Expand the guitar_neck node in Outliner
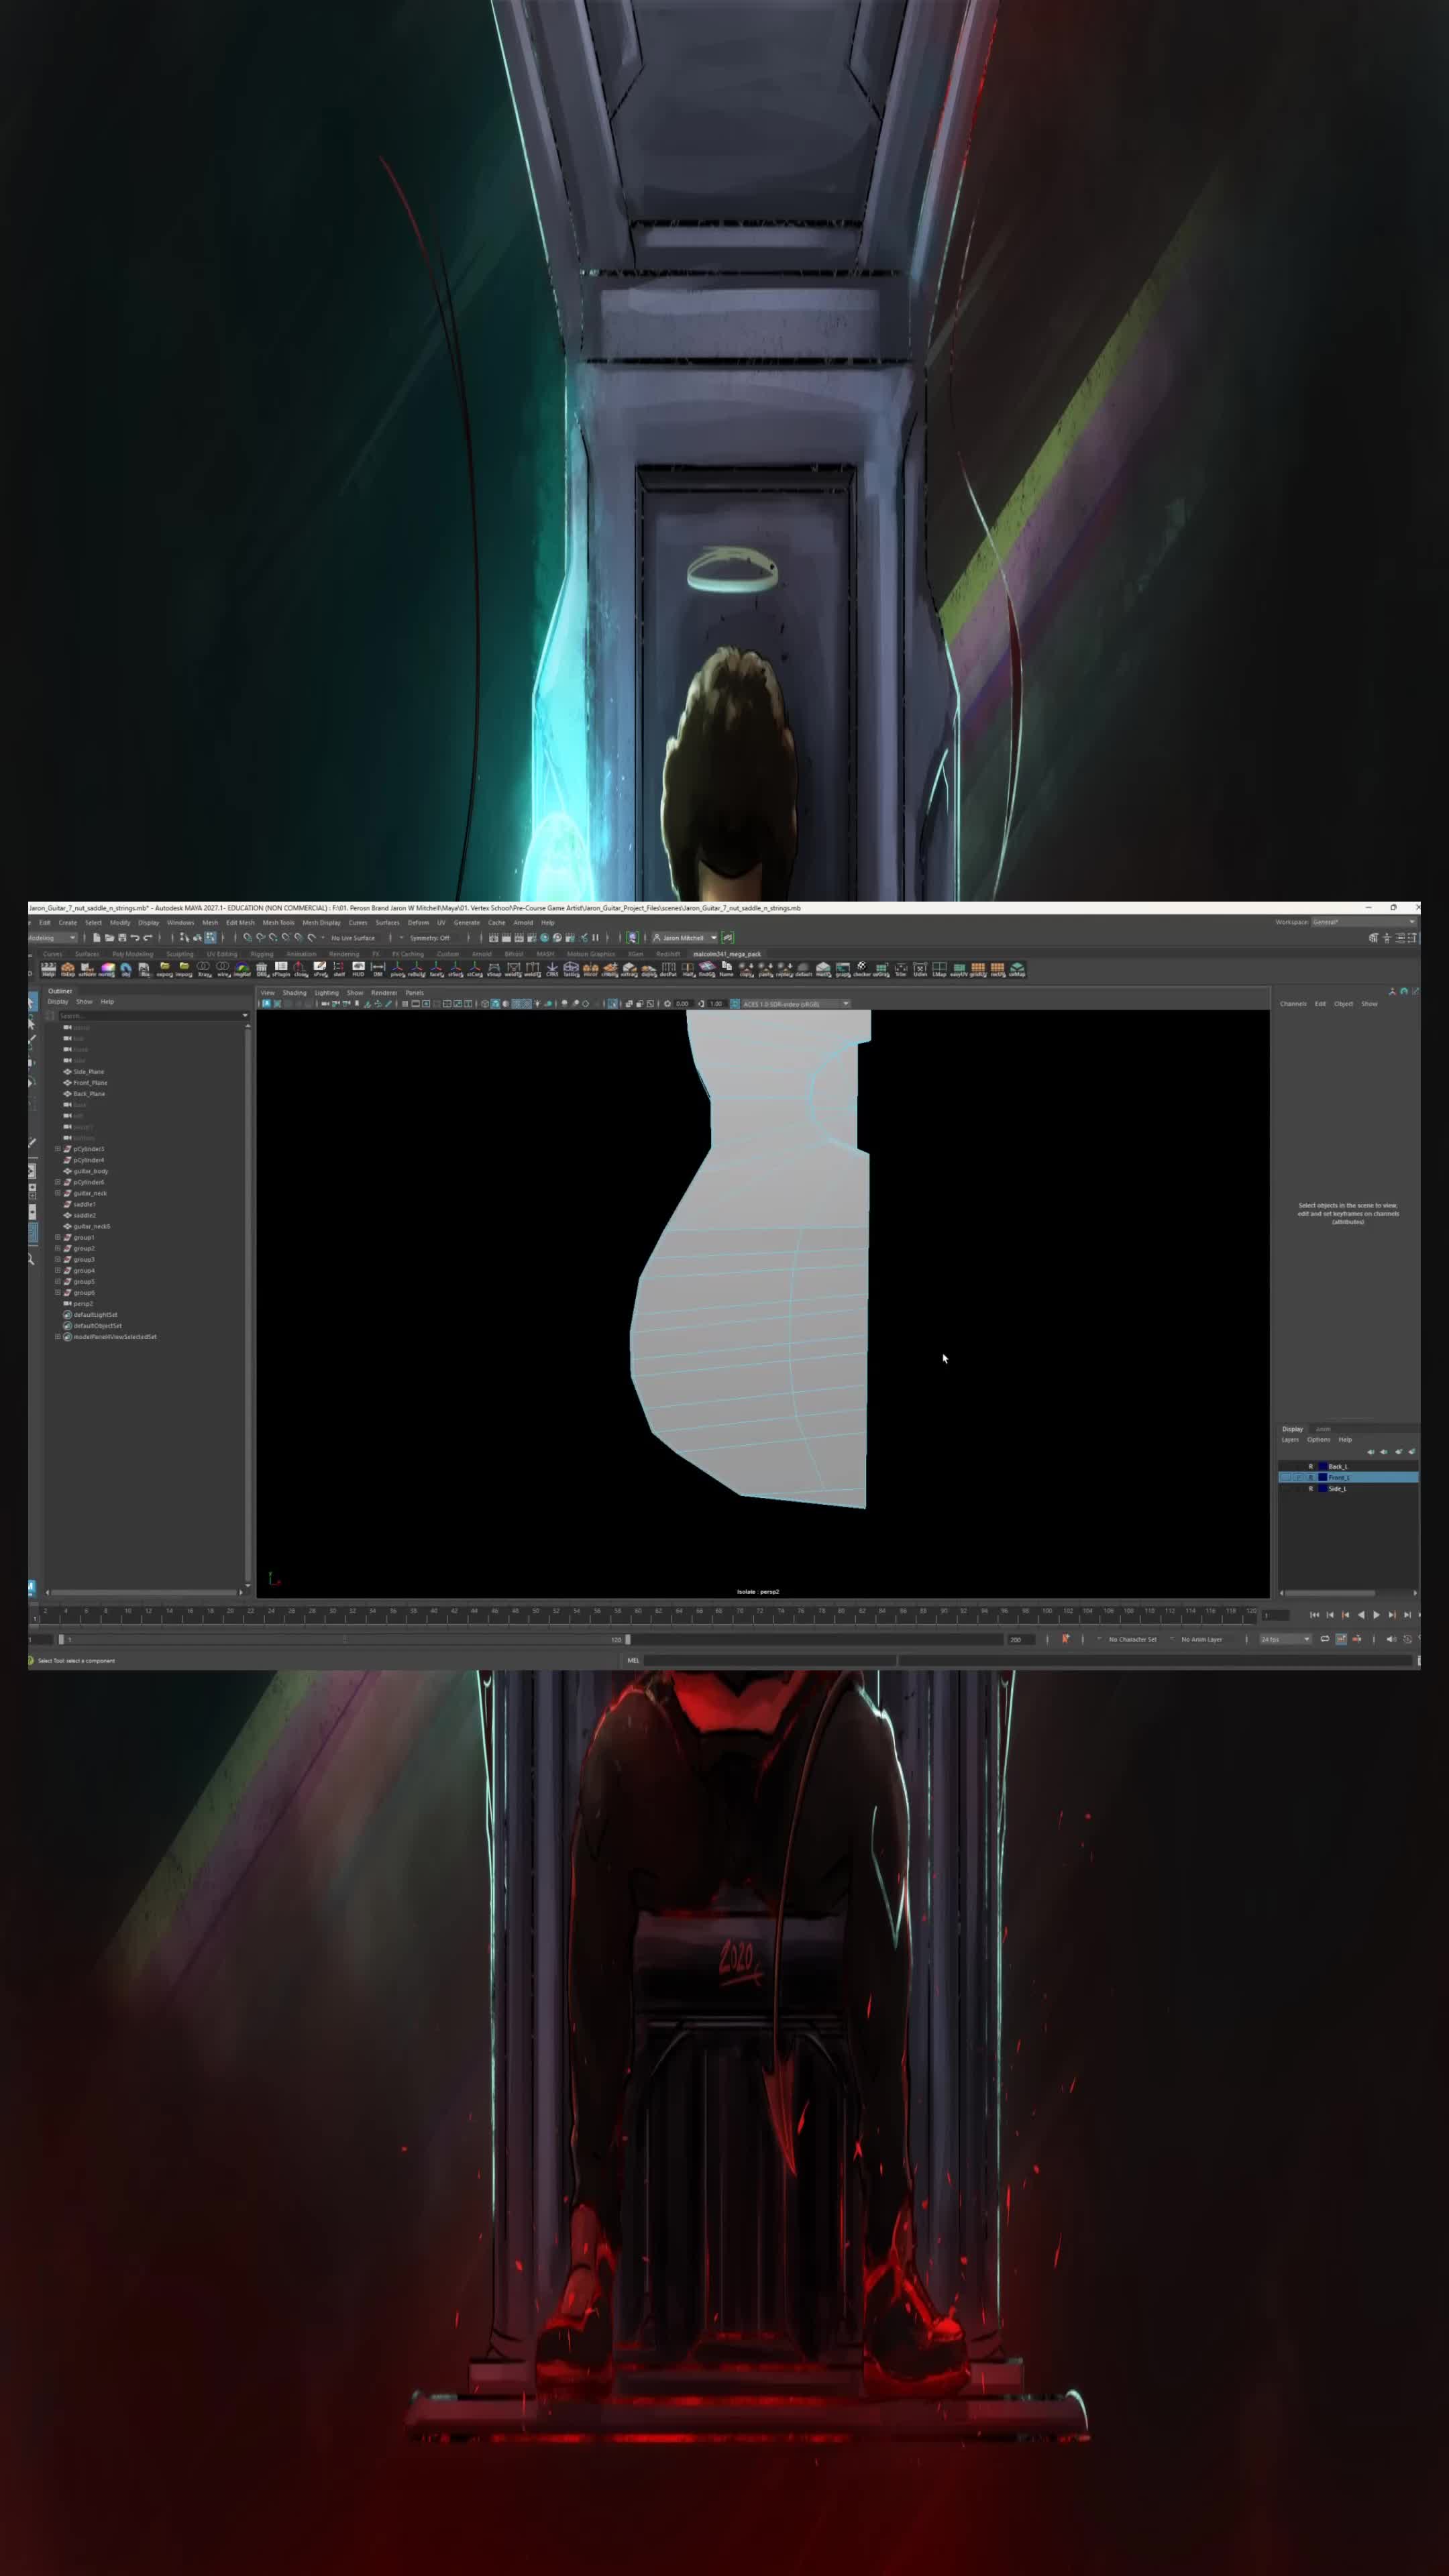The width and height of the screenshot is (1449, 2576). point(57,1193)
